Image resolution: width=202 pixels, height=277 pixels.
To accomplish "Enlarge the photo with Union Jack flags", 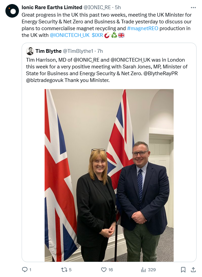I will pos(109,175).
